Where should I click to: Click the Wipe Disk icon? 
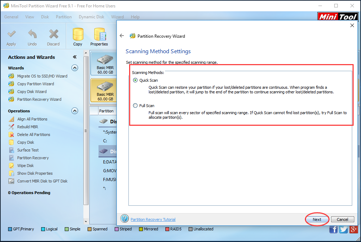pos(11,166)
